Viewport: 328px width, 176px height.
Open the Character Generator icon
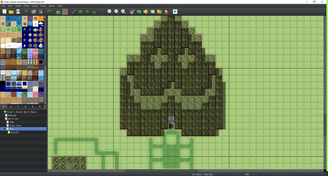(166, 12)
